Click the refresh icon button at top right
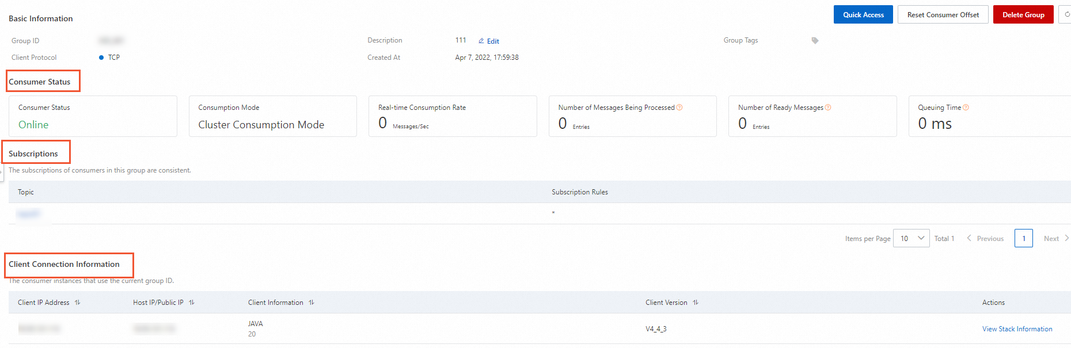The width and height of the screenshot is (1071, 348). pos(1066,14)
